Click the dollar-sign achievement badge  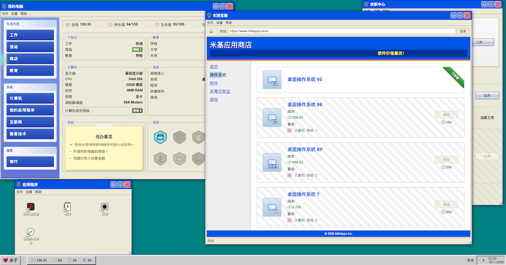160,159
